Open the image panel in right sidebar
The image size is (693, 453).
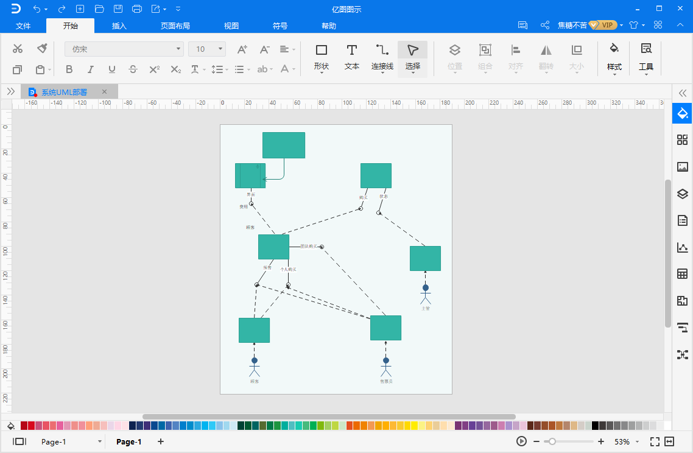[683, 167]
